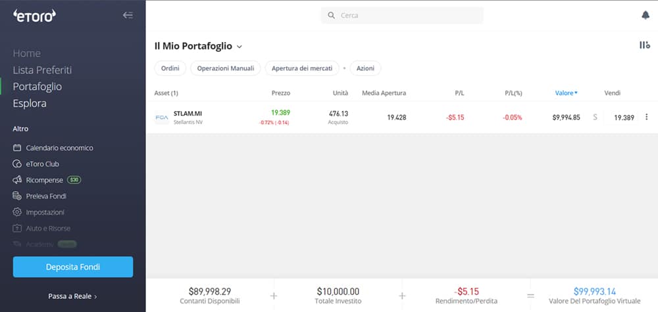The width and height of the screenshot is (658, 312).
Task: Click the 19.389 sell price button
Action: pos(620,118)
